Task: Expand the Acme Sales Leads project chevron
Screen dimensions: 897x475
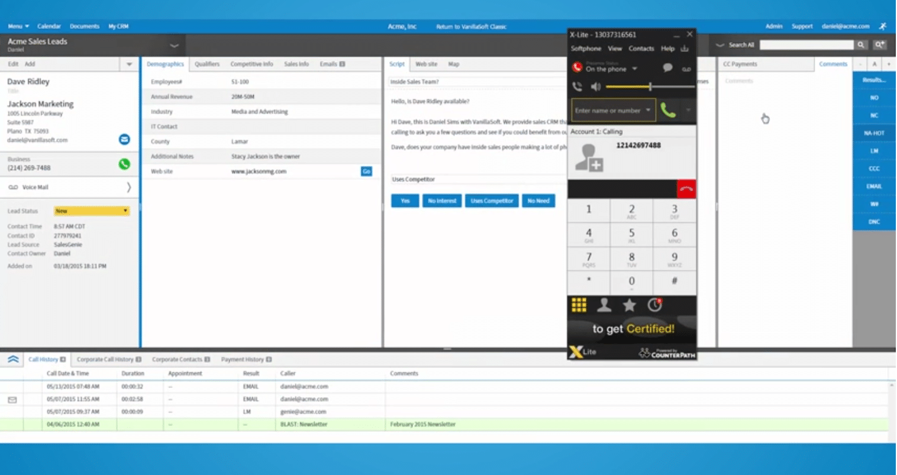Action: pos(175,45)
